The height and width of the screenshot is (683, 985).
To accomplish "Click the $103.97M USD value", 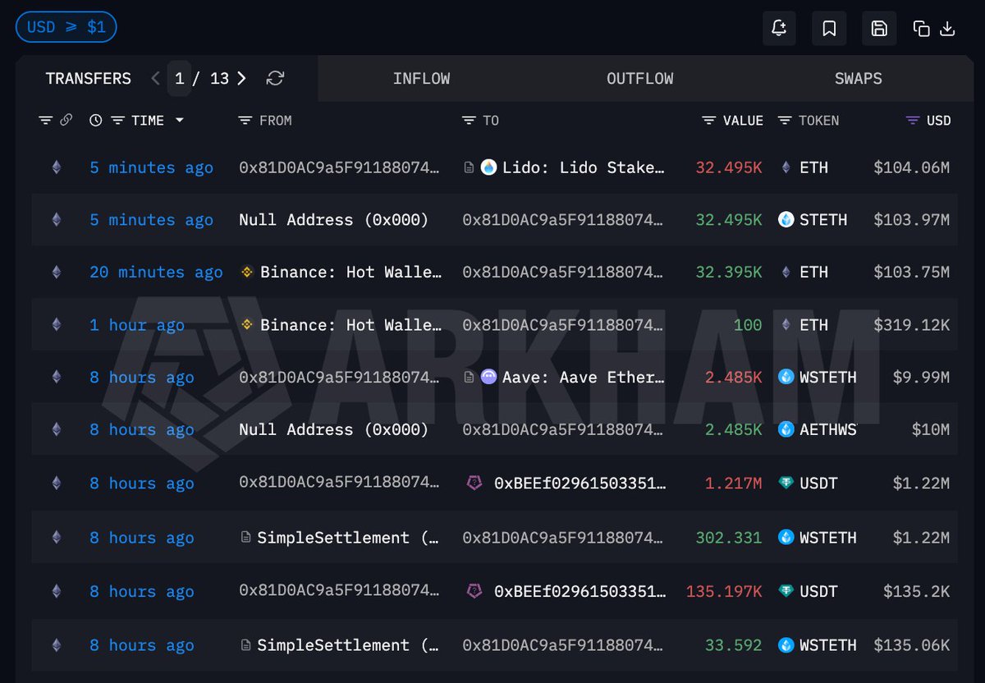I will [x=911, y=220].
